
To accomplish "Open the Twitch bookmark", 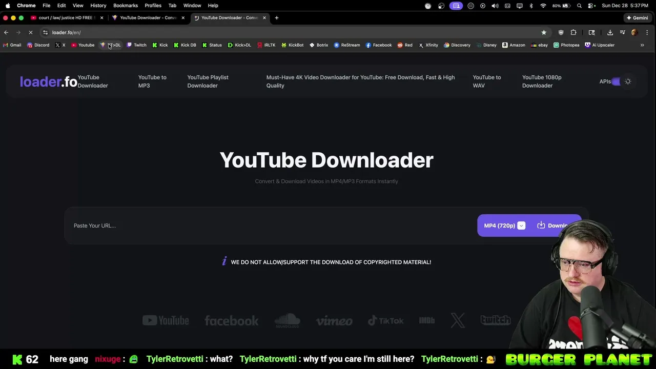I will pos(136,45).
